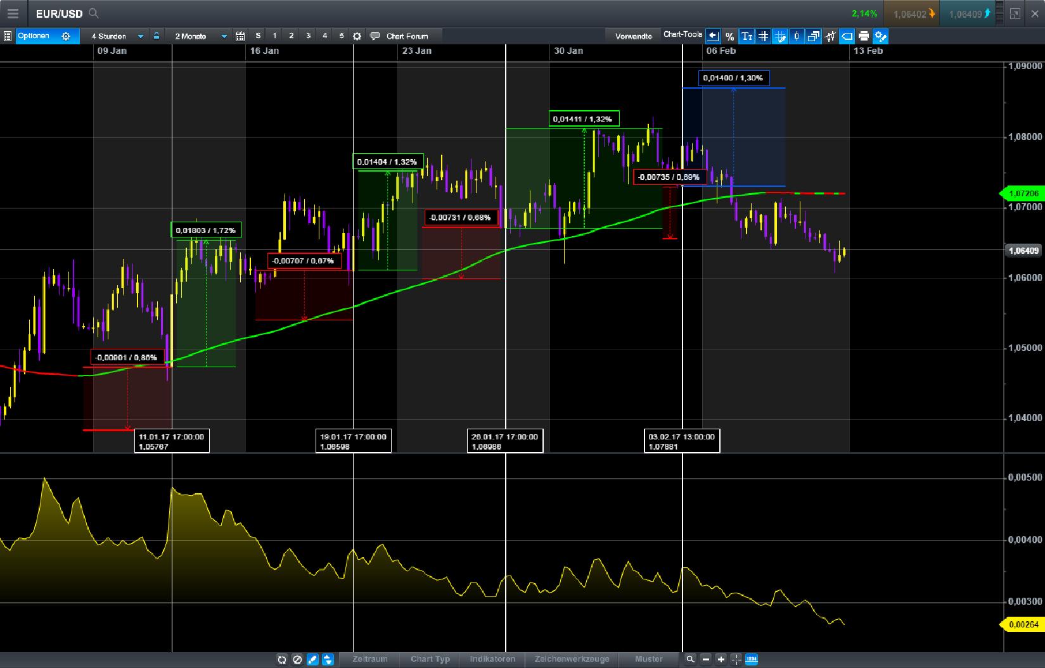1045x668 pixels.
Task: Open the hamburger menu beside EUR/USD
Action: click(x=12, y=13)
